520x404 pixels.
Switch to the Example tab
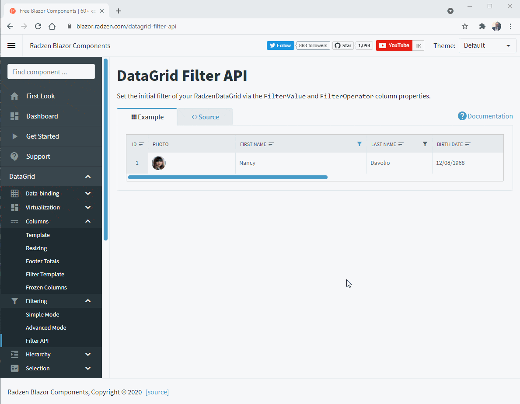(147, 117)
